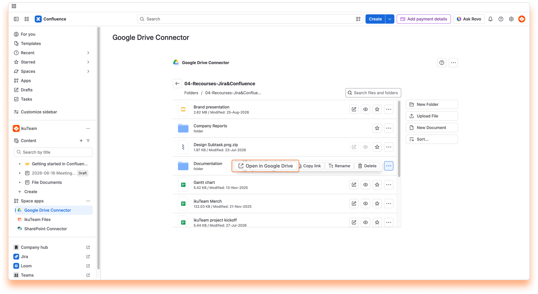Open the app switcher grid icon
The image size is (538, 294).
[x=27, y=19]
